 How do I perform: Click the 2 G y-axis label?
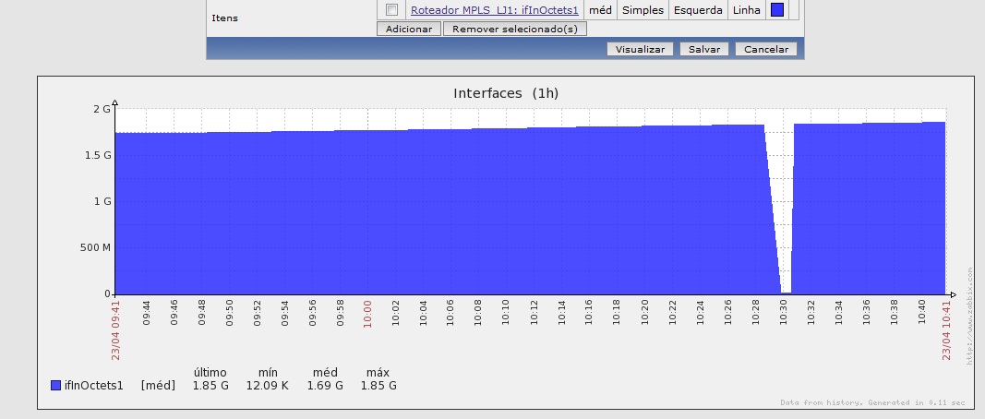(x=102, y=109)
